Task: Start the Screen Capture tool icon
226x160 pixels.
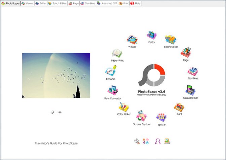Action: click(x=141, y=116)
